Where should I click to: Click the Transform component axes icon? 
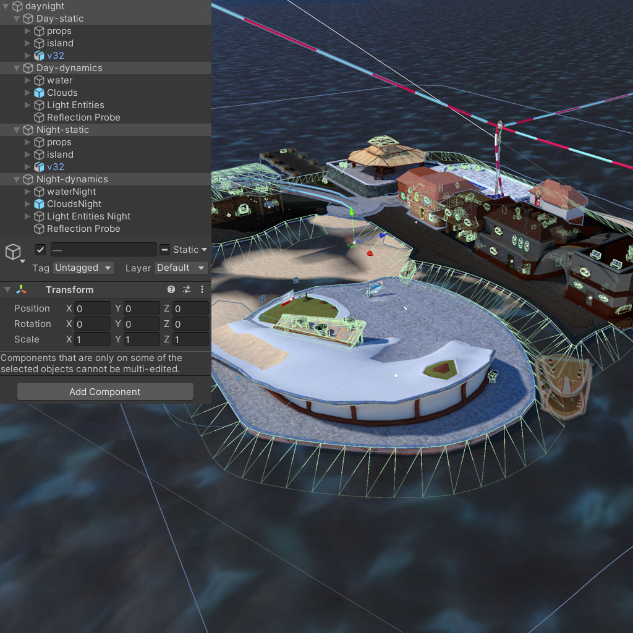[x=21, y=289]
